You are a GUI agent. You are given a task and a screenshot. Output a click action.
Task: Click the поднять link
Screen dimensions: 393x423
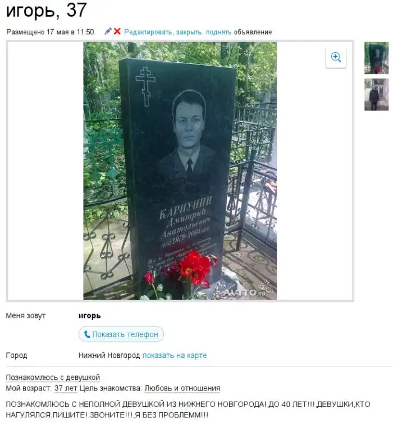coord(218,32)
